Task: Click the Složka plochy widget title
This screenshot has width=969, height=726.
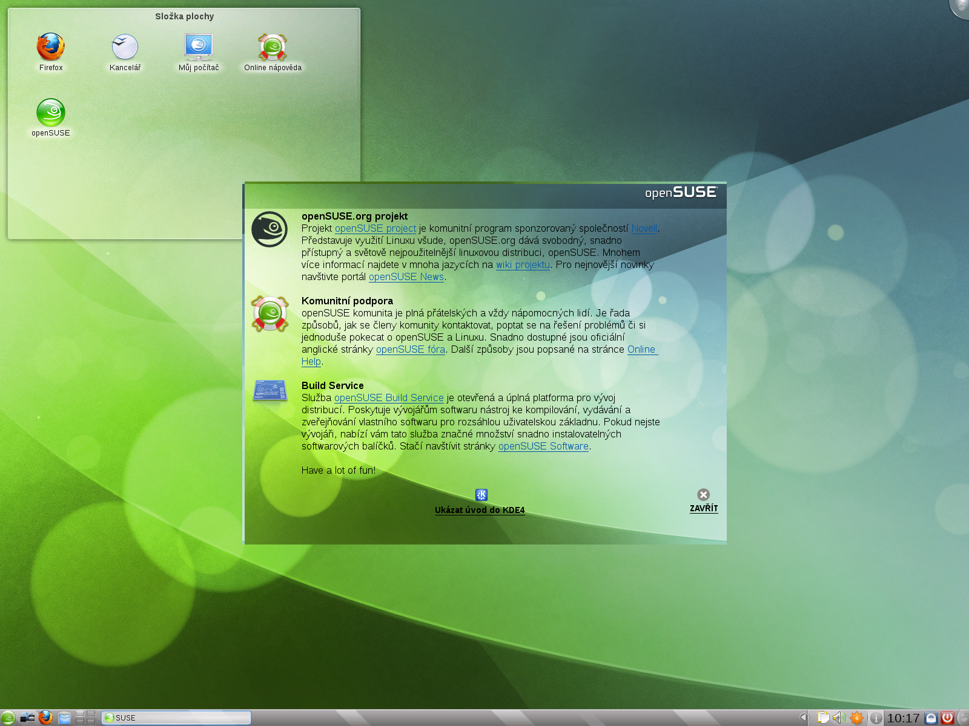Action: tap(184, 16)
